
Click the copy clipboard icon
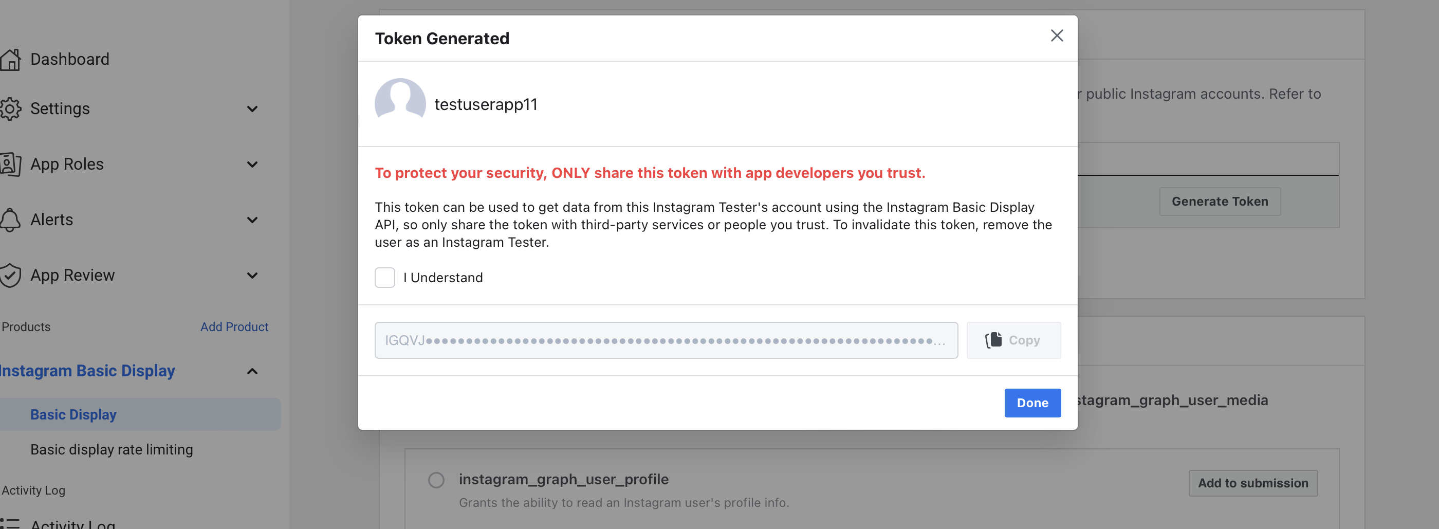(x=993, y=340)
